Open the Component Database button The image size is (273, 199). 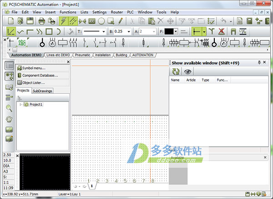42,75
